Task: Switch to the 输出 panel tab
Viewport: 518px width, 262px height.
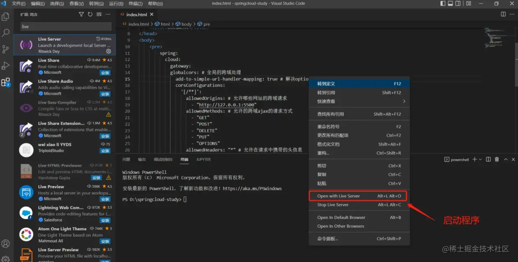Action: [x=142, y=159]
